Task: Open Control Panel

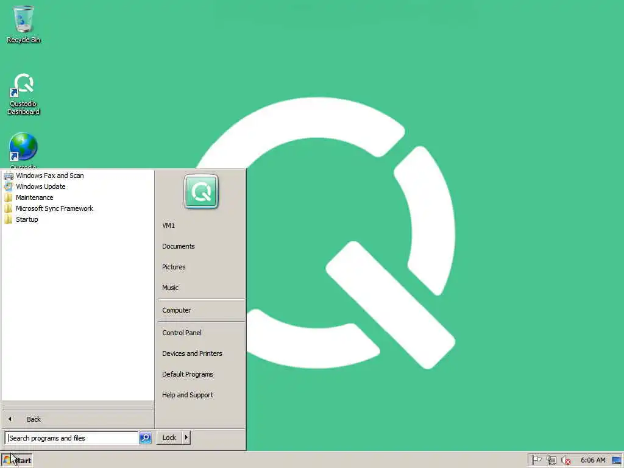Action: coord(182,333)
